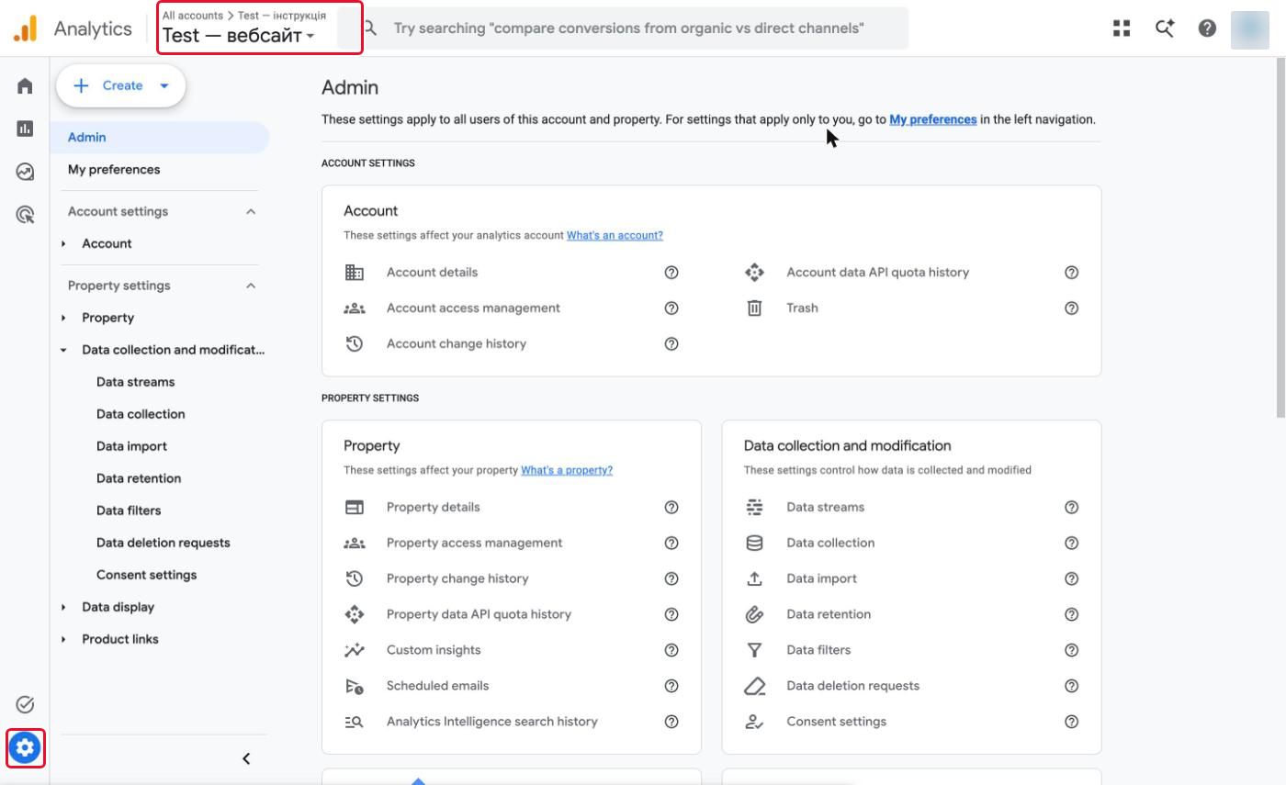1286x785 pixels.
Task: Collapse the Property settings section chevron
Action: coord(251,286)
